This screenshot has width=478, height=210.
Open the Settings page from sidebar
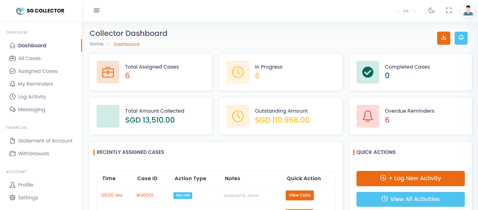tap(28, 197)
